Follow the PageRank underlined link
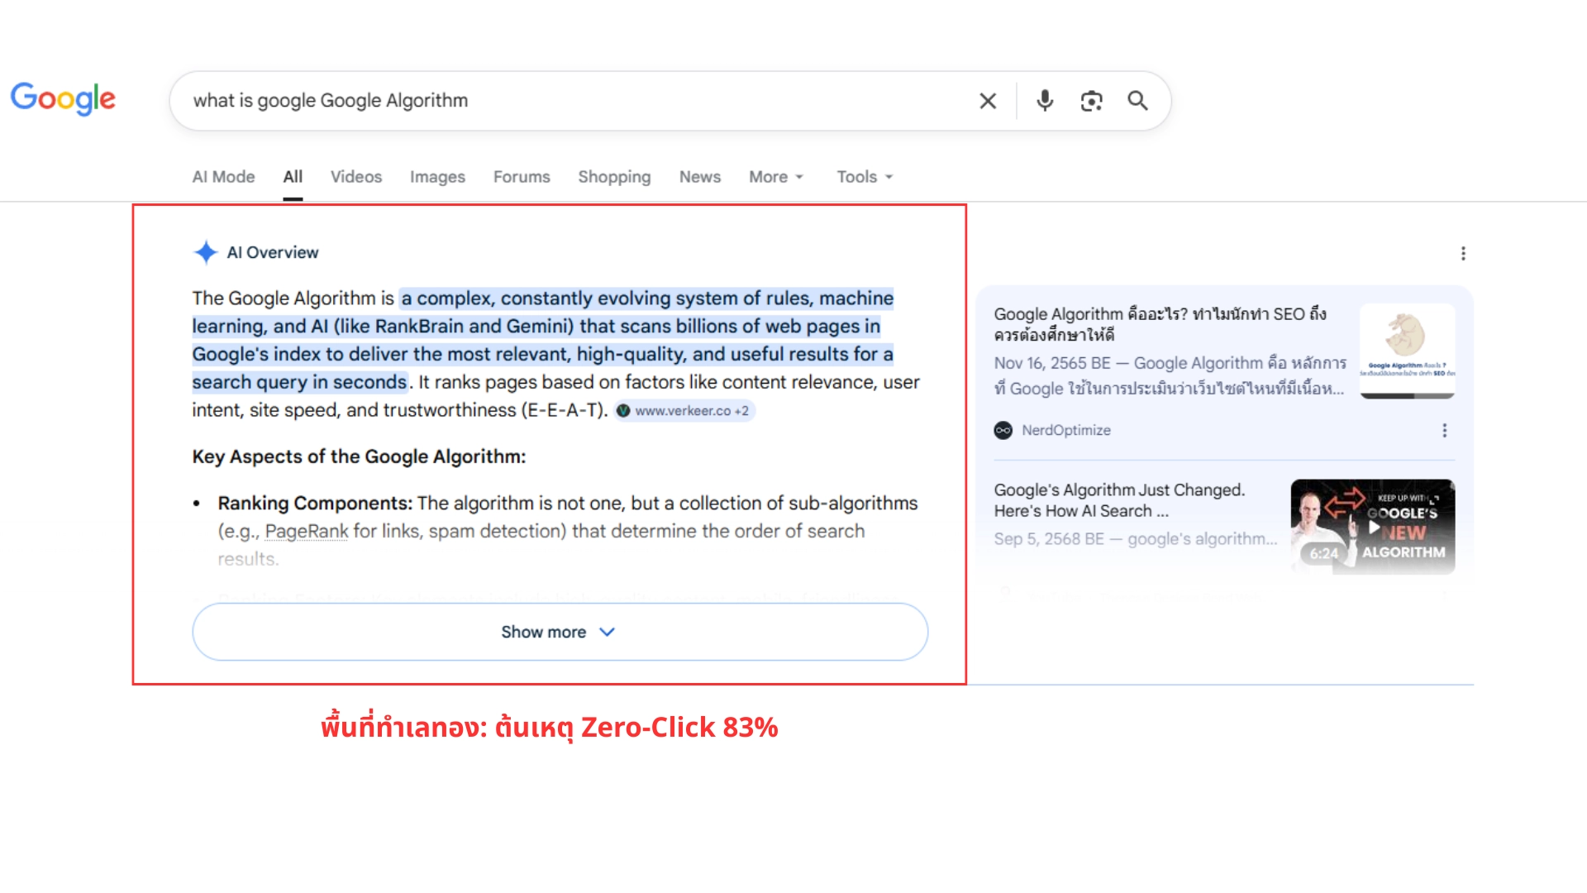The image size is (1587, 893). coord(307,532)
